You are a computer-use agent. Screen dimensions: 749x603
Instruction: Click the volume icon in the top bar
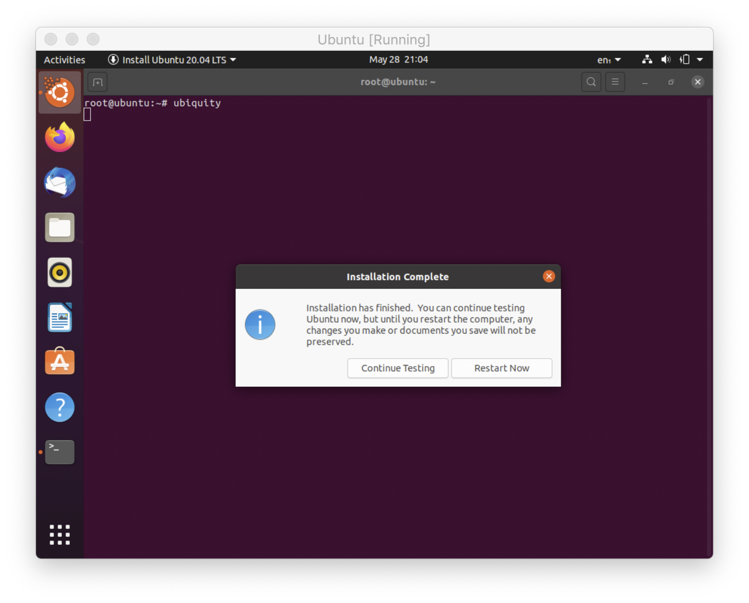(666, 59)
